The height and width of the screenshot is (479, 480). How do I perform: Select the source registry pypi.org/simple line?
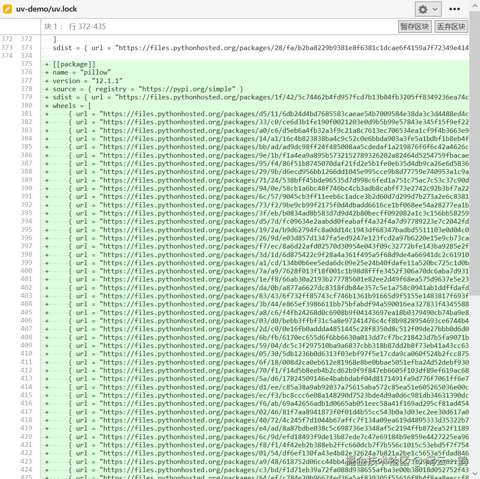pyautogui.click(x=255, y=89)
